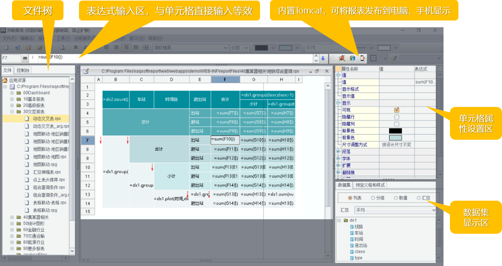This screenshot has width=502, height=266.
Task: Open the 微软雅黑 font dropdown
Action: coord(191,47)
